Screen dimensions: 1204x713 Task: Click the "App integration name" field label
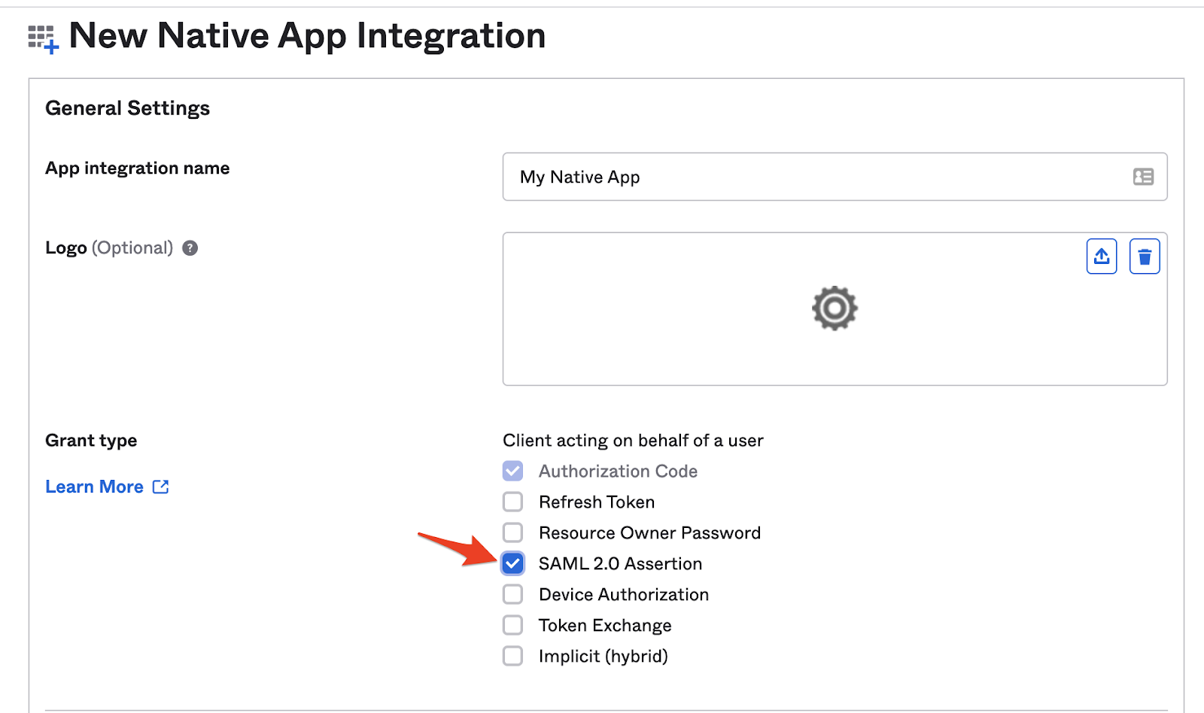point(137,168)
